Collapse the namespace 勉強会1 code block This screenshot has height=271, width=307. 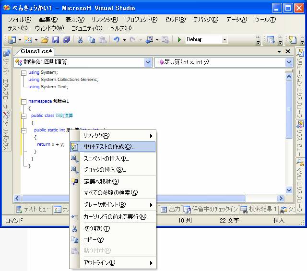click(24, 101)
